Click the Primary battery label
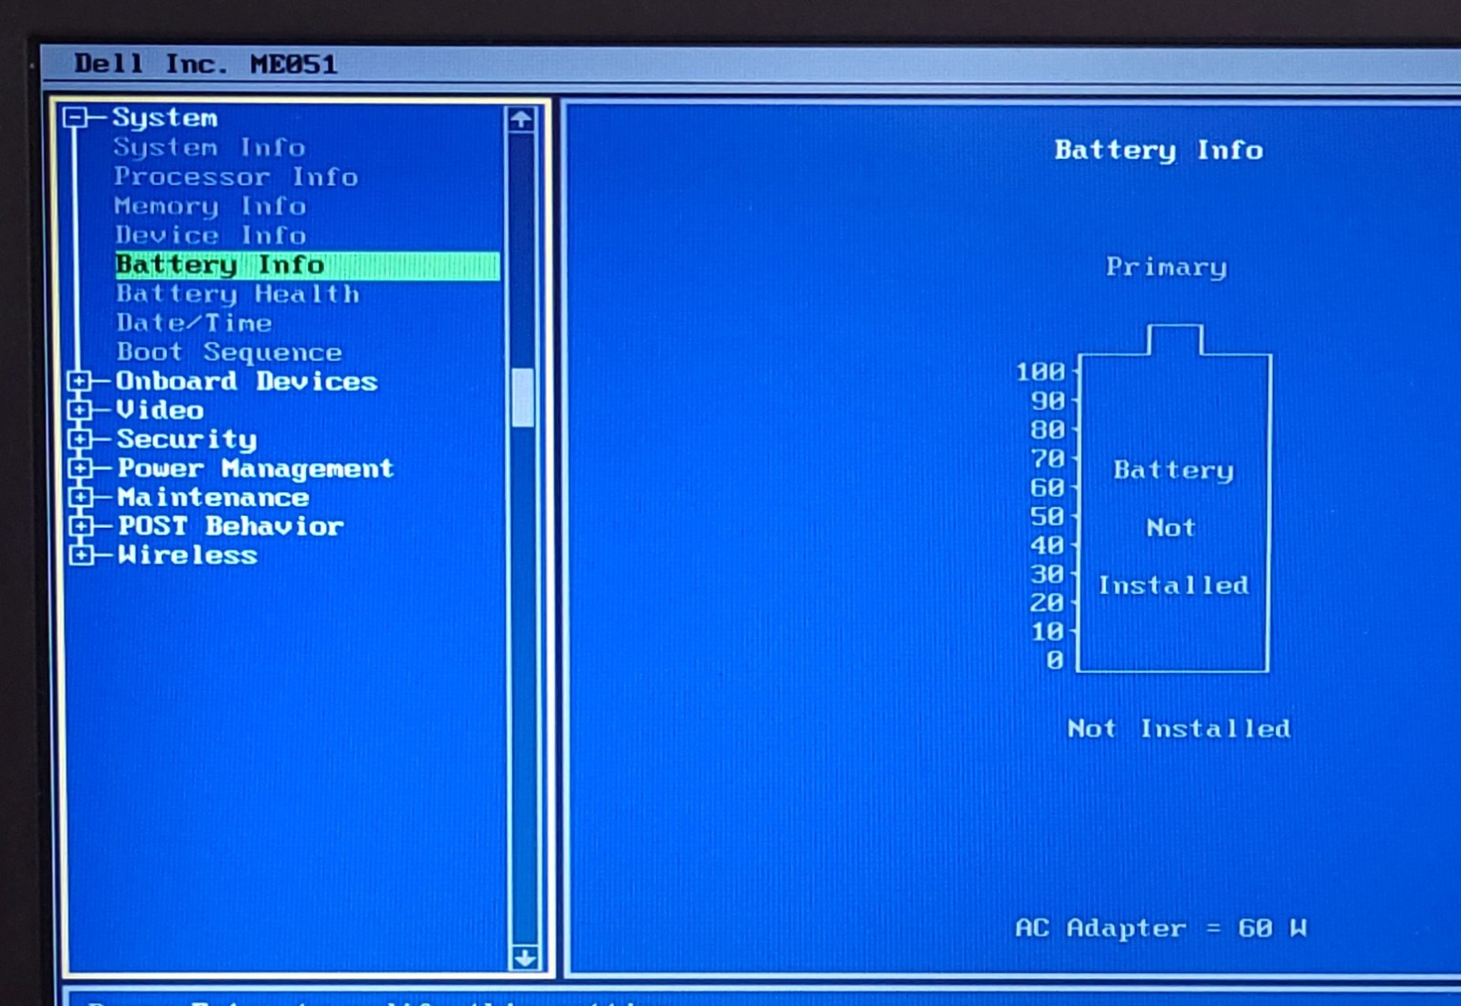1461x1006 pixels. pos(1166,267)
